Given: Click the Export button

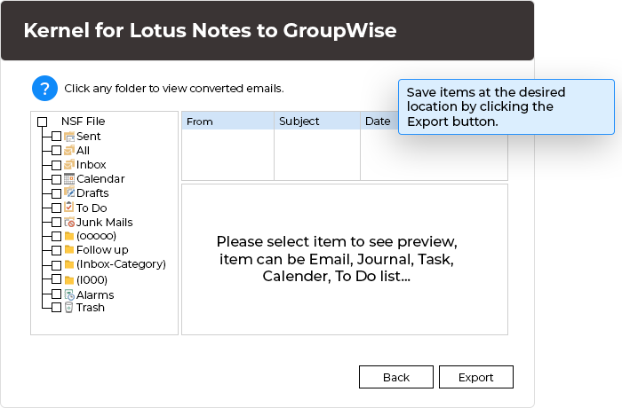Looking at the screenshot, I should [x=476, y=377].
